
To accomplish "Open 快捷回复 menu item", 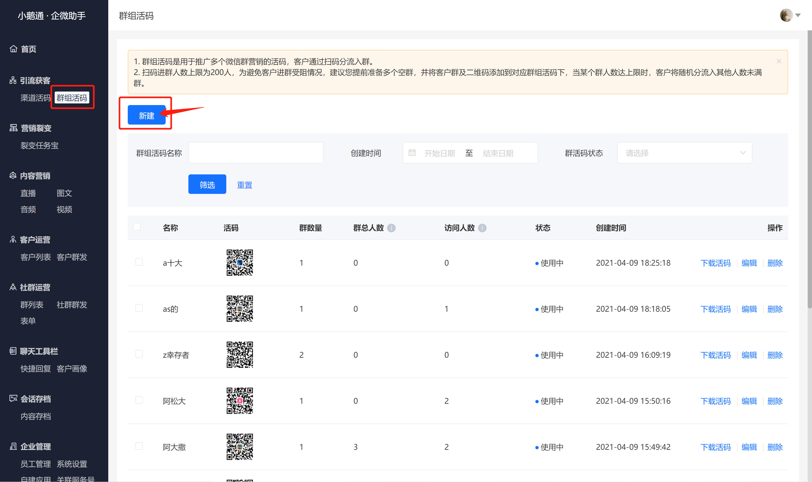I will tap(35, 369).
